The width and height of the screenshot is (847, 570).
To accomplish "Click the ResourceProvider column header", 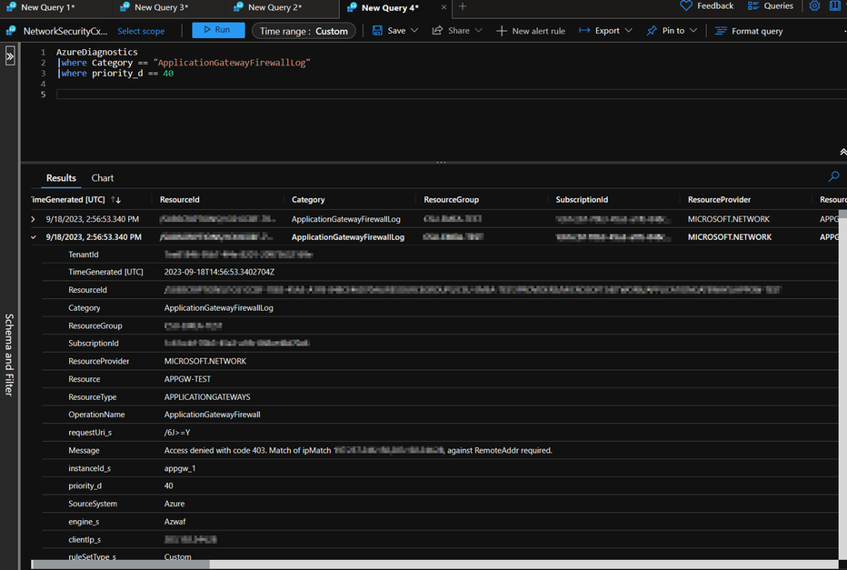I will pos(719,200).
